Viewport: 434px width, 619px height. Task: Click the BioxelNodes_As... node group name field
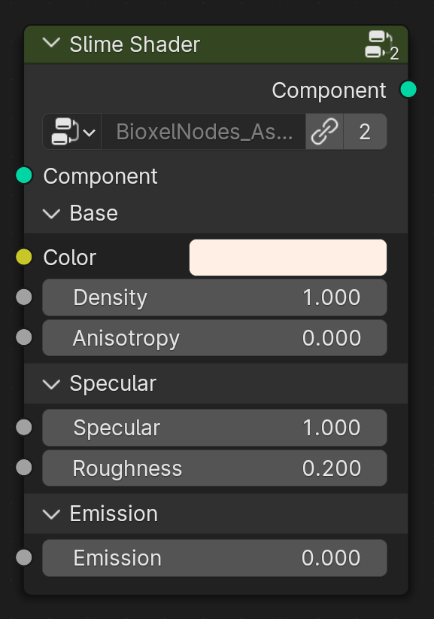(203, 132)
